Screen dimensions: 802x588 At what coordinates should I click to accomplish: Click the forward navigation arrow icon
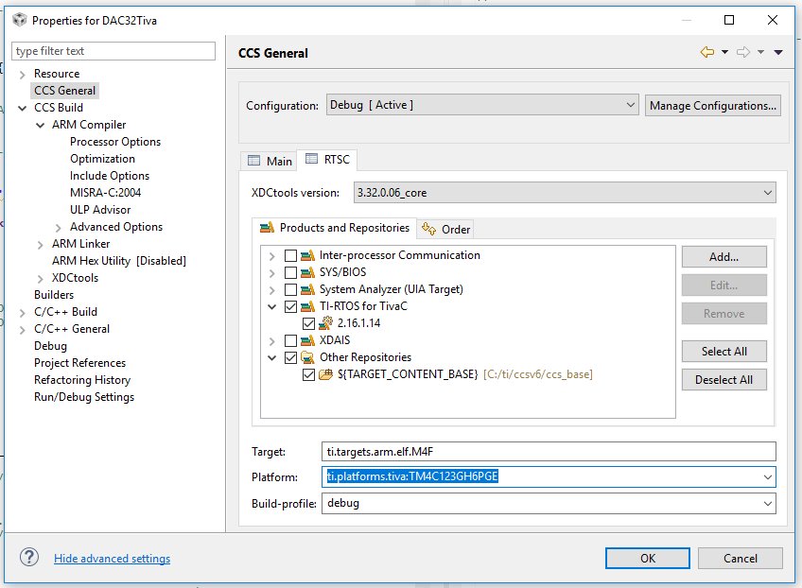[743, 52]
